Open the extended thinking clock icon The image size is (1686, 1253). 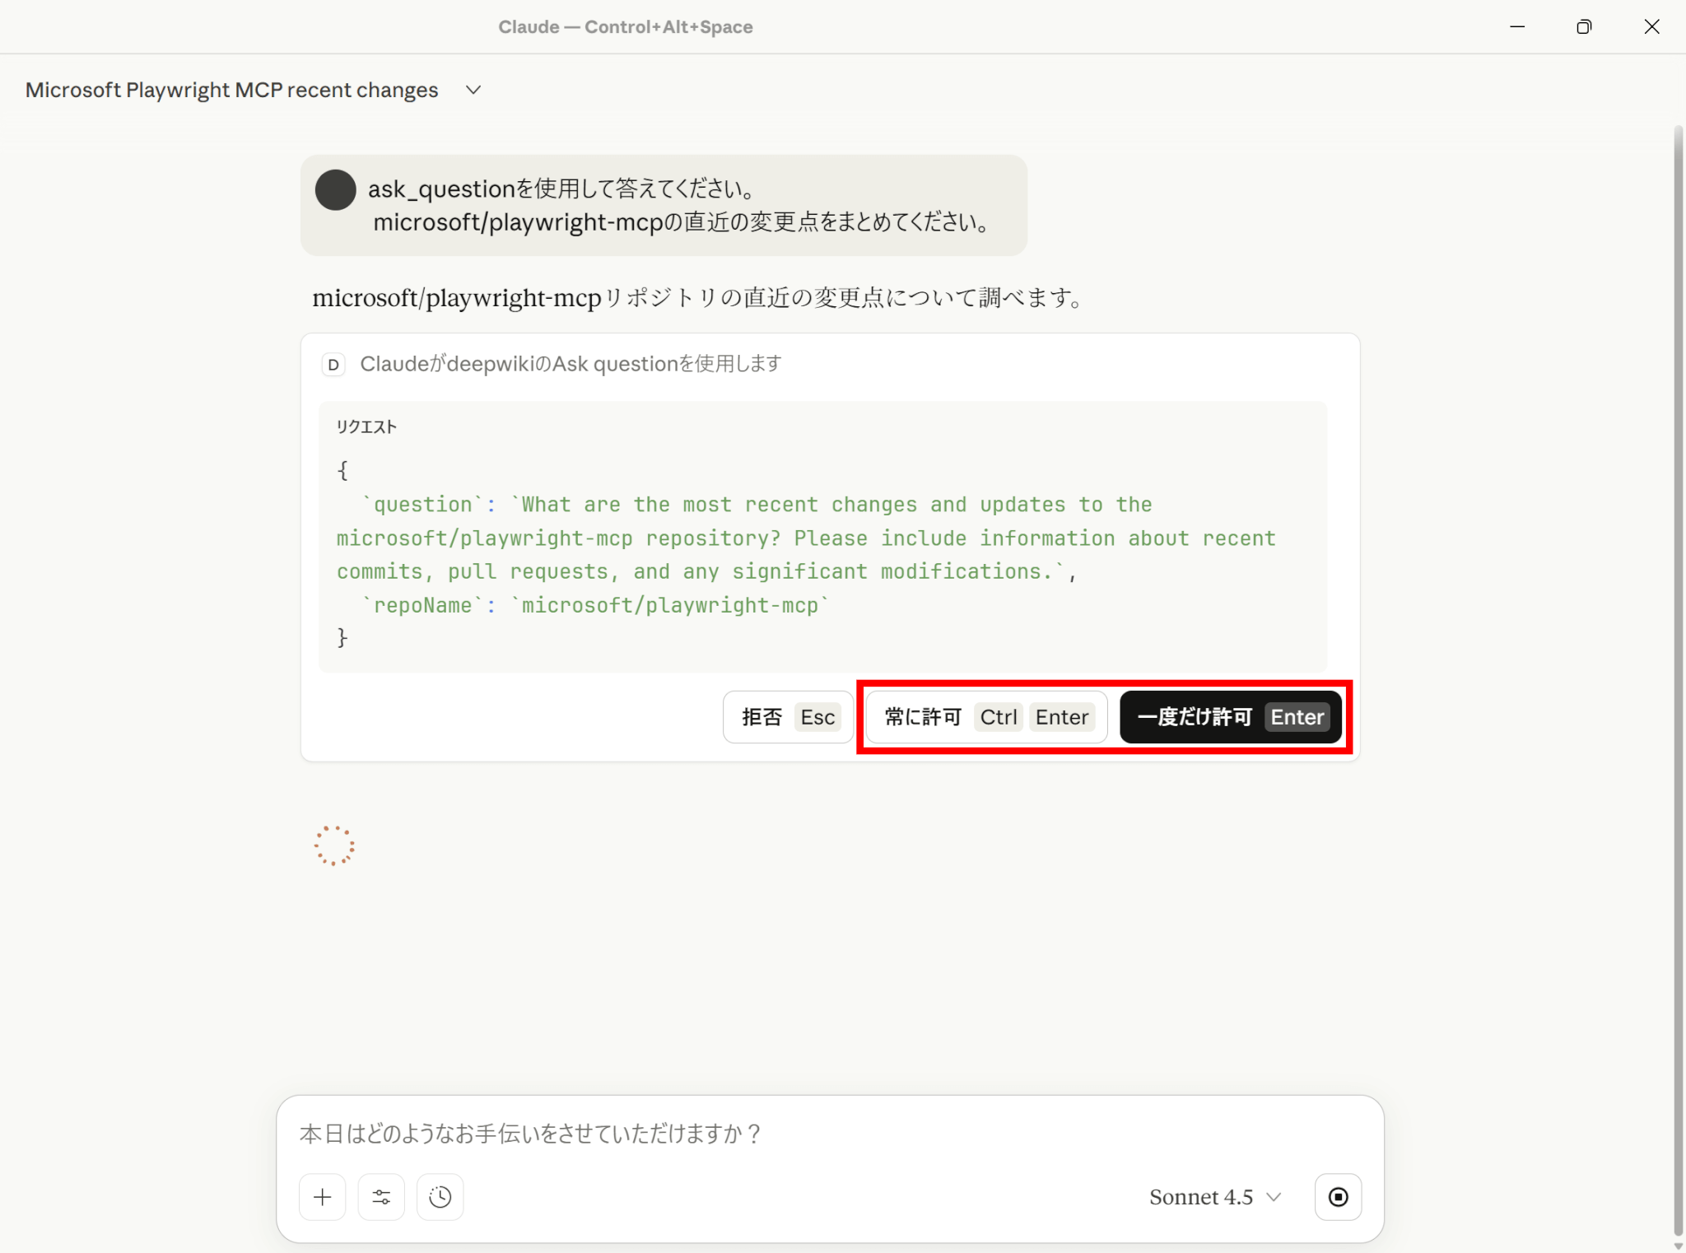coord(440,1197)
